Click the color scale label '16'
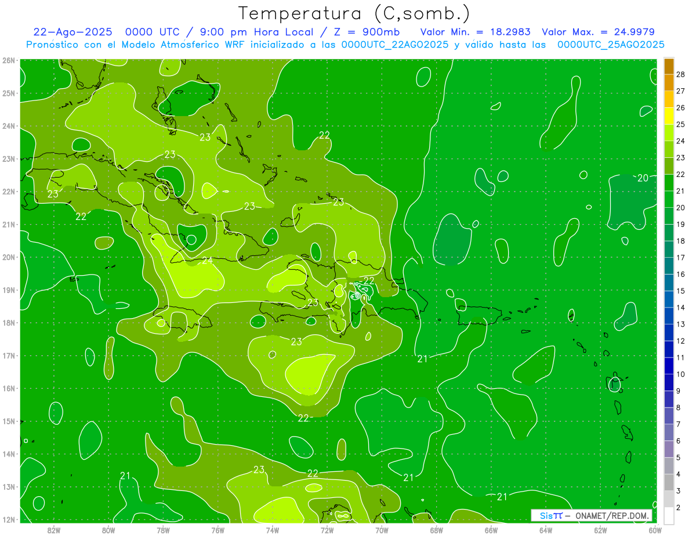Image resolution: width=696 pixels, height=538 pixels. pos(681,274)
